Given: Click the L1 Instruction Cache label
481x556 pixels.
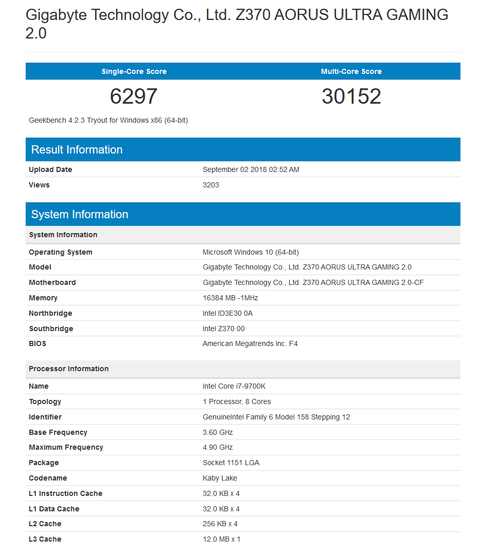Looking at the screenshot, I should pyautogui.click(x=66, y=493).
